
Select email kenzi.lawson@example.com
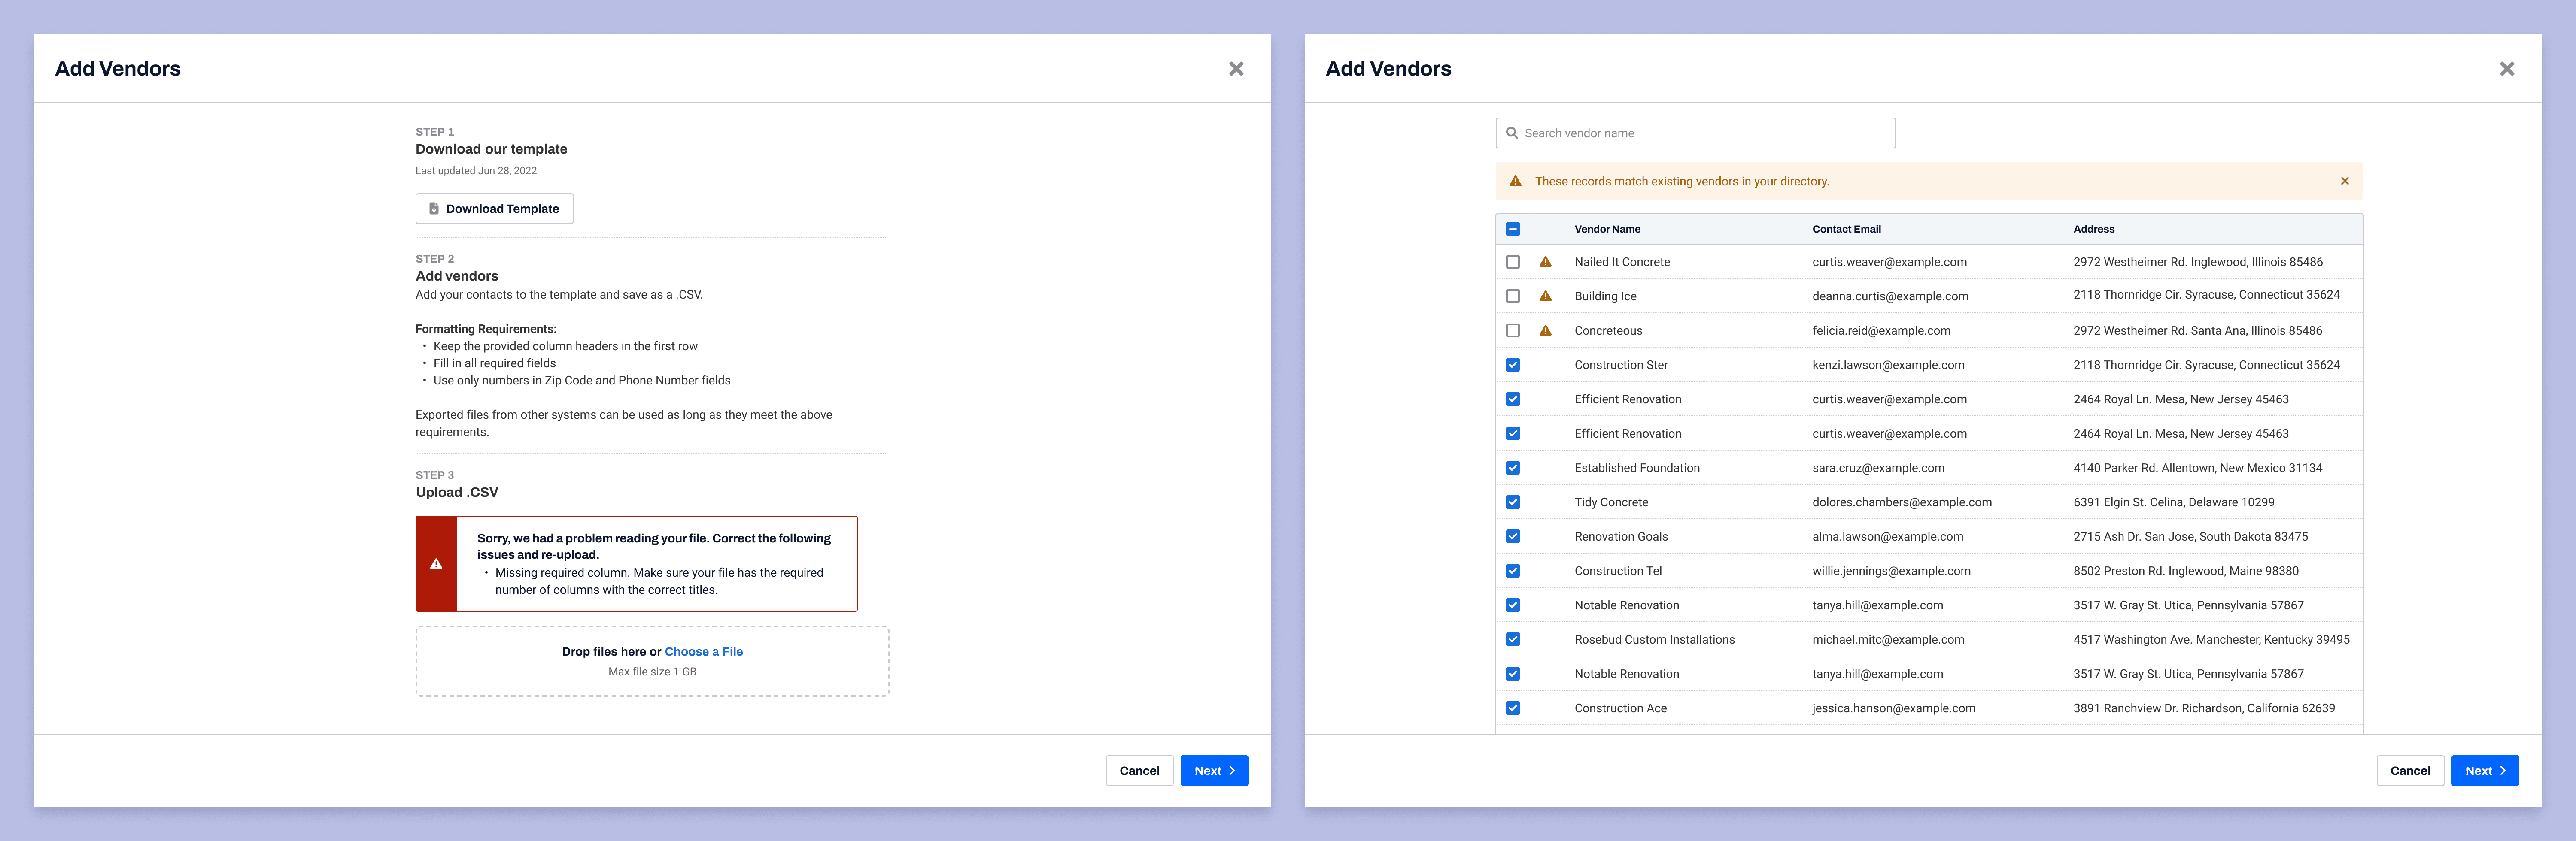pyautogui.click(x=1888, y=365)
